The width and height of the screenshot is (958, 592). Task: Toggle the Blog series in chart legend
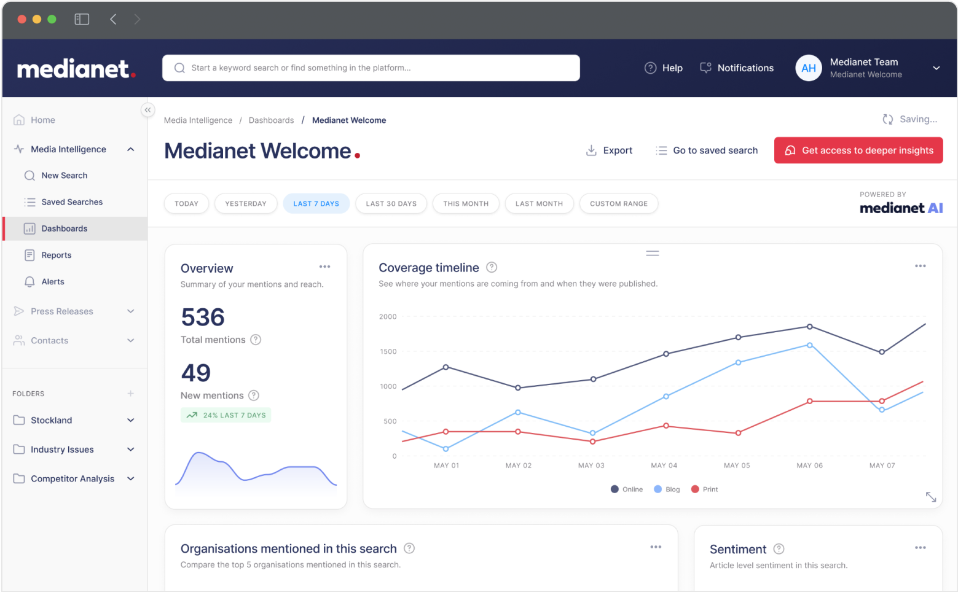(x=666, y=489)
